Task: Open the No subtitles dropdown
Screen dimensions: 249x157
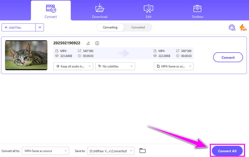Action: tap(115, 66)
